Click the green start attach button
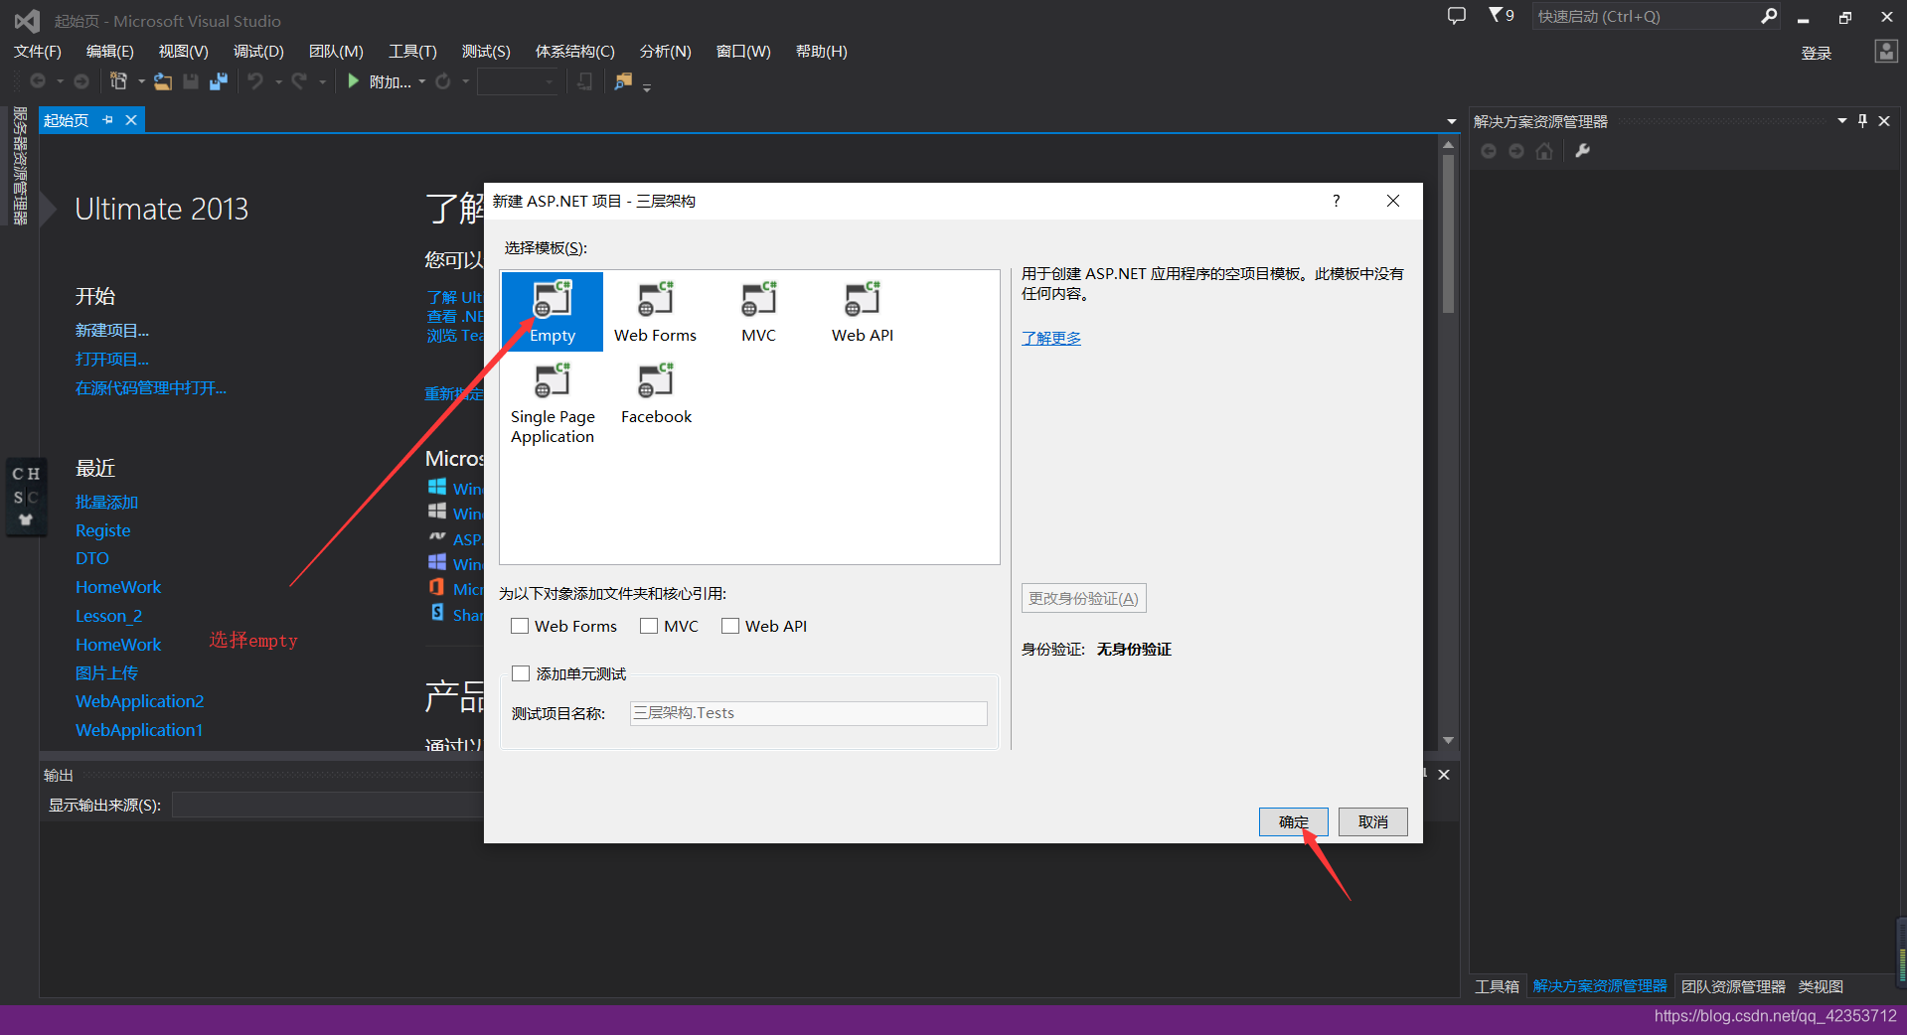The image size is (1907, 1035). tap(380, 81)
